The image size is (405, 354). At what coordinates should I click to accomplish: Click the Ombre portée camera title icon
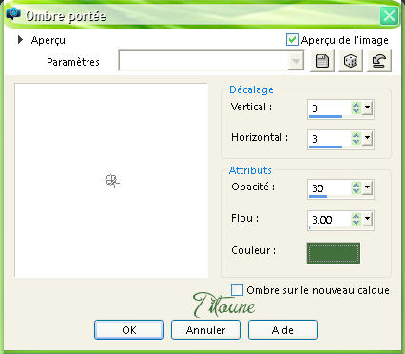[13, 14]
